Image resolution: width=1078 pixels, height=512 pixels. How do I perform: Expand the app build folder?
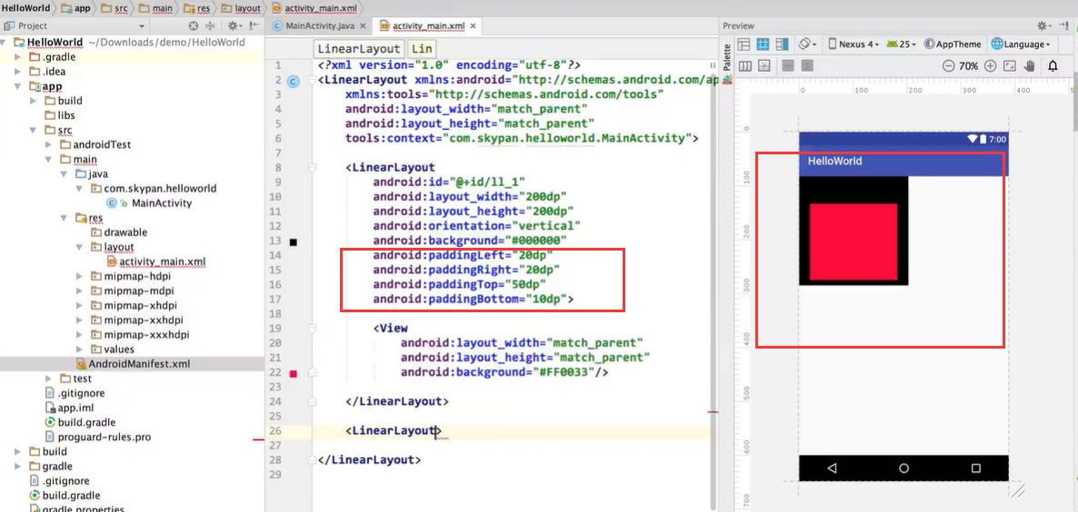(33, 101)
